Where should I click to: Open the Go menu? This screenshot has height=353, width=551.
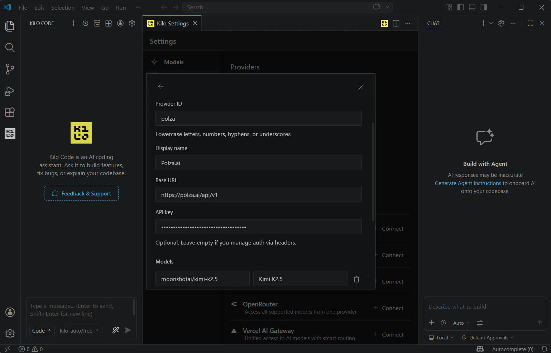pos(105,8)
